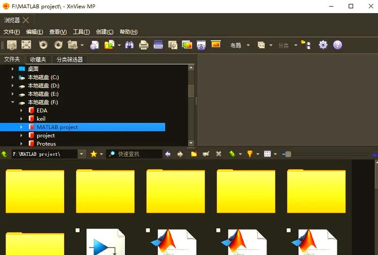Viewport: 378px width, 255px height.
Task: Open the 编辑(E) menu
Action: [35, 32]
